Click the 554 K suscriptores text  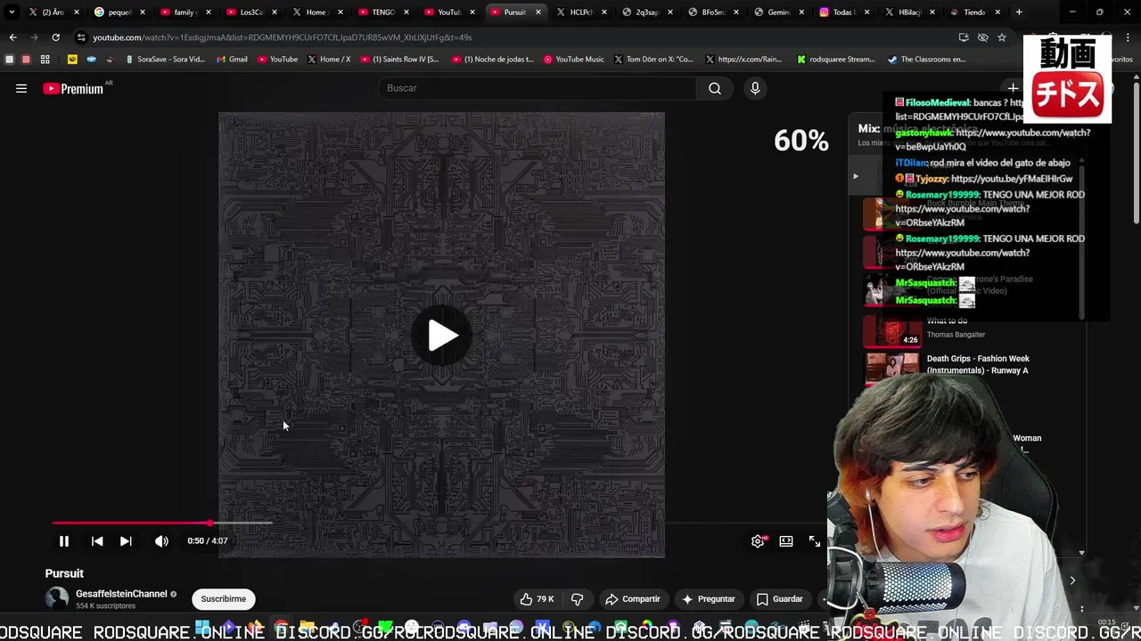[x=105, y=606]
